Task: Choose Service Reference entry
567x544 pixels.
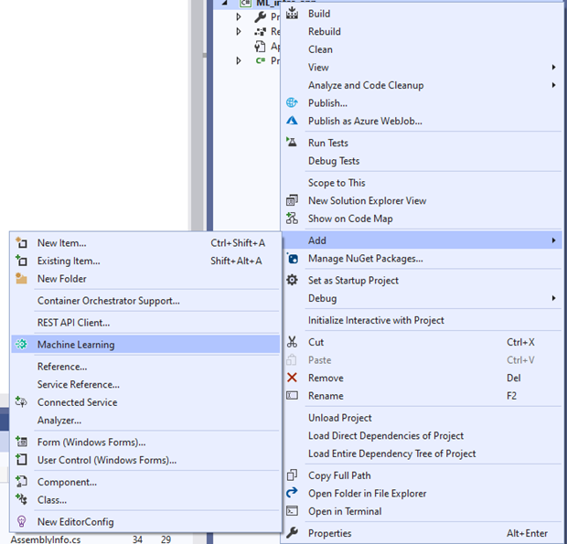Action: pos(145,384)
